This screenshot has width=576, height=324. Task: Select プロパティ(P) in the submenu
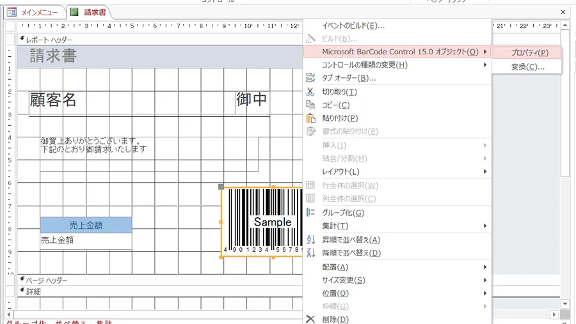click(x=529, y=52)
